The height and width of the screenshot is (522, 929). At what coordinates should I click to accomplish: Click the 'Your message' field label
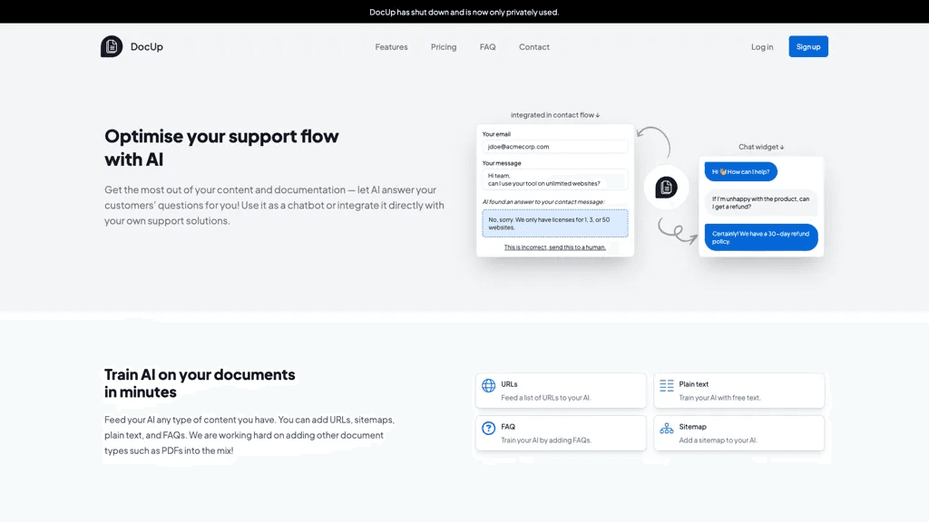(501, 163)
